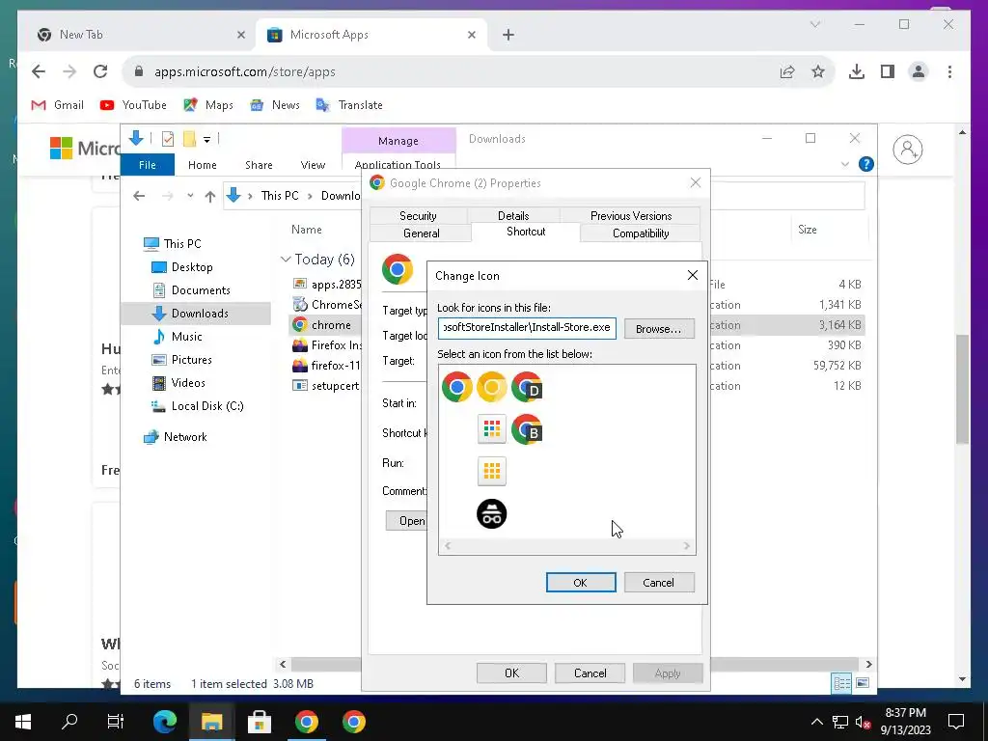This screenshot has width=988, height=741.
Task: Open the Translate bookmark
Action: [349, 105]
